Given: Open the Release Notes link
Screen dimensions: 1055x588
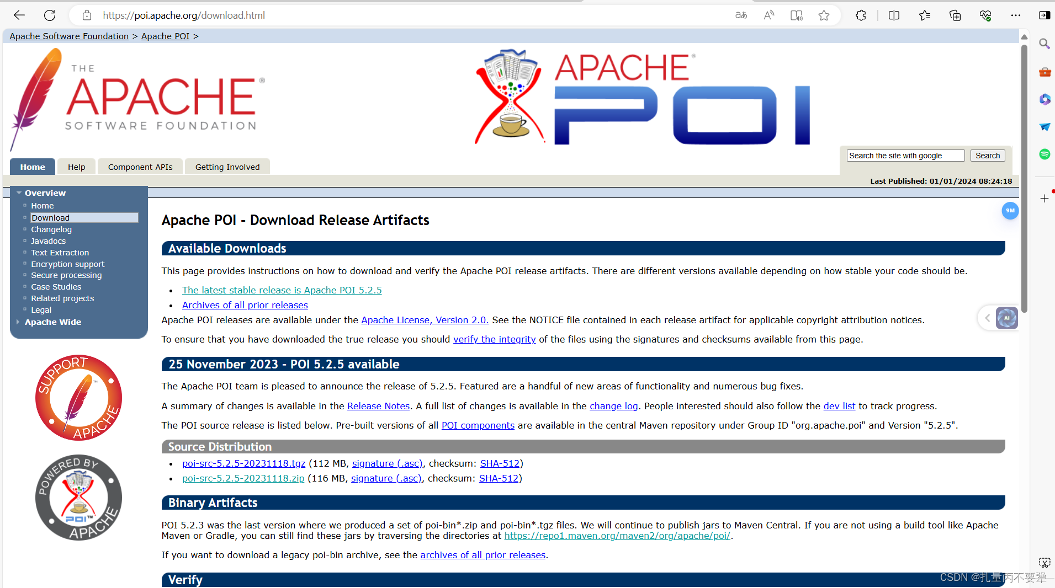Looking at the screenshot, I should point(379,406).
